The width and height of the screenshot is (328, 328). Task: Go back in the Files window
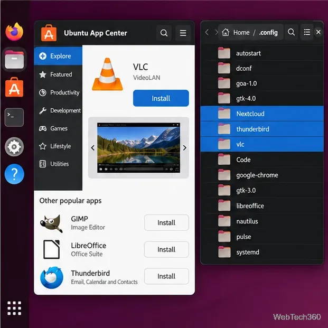(x=207, y=32)
